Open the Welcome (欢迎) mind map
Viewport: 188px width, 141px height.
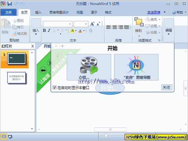pos(136,67)
